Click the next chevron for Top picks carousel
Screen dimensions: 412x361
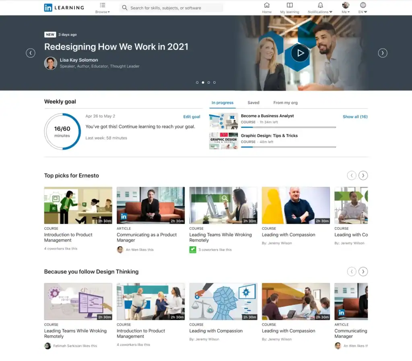click(363, 175)
